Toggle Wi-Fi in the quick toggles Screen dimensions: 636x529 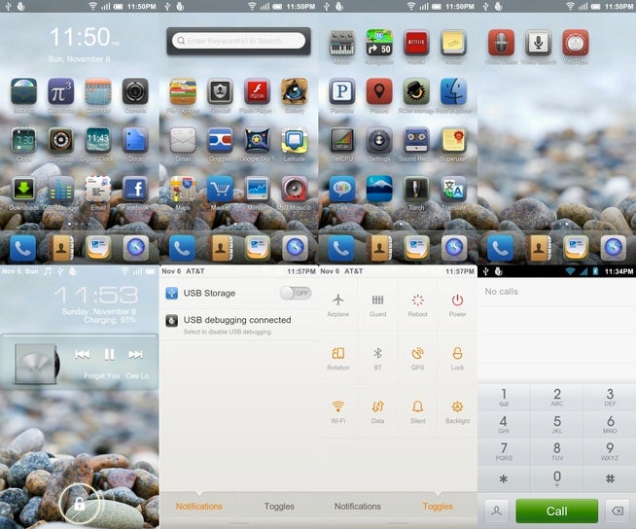[337, 412]
